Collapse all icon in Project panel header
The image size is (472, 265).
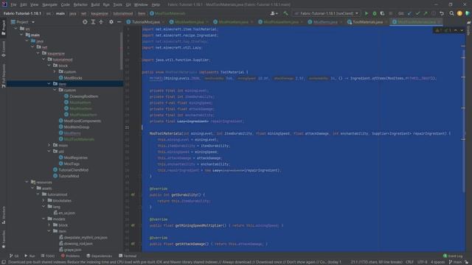click(101, 22)
